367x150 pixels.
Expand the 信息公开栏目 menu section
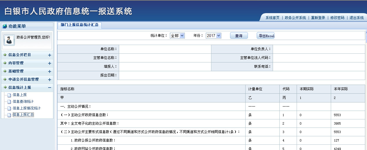[49, 55]
